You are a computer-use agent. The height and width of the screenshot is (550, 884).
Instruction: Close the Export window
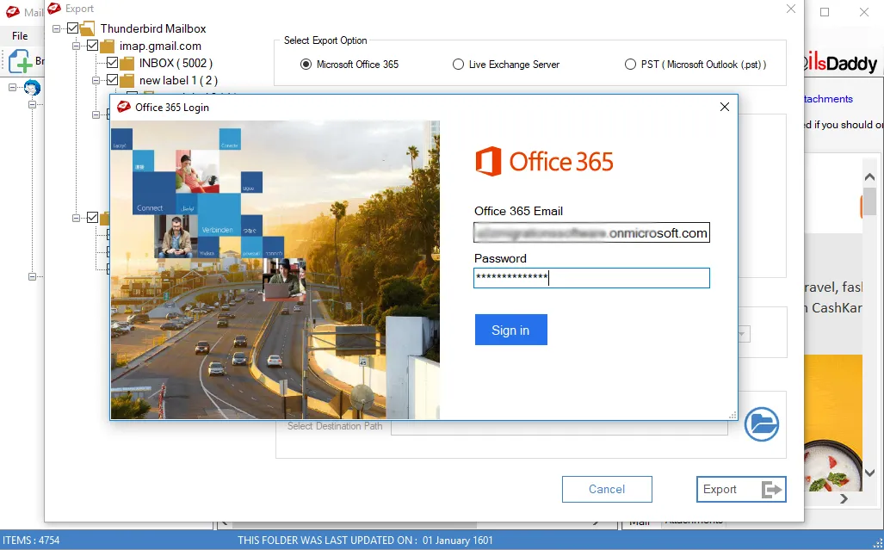coord(791,9)
